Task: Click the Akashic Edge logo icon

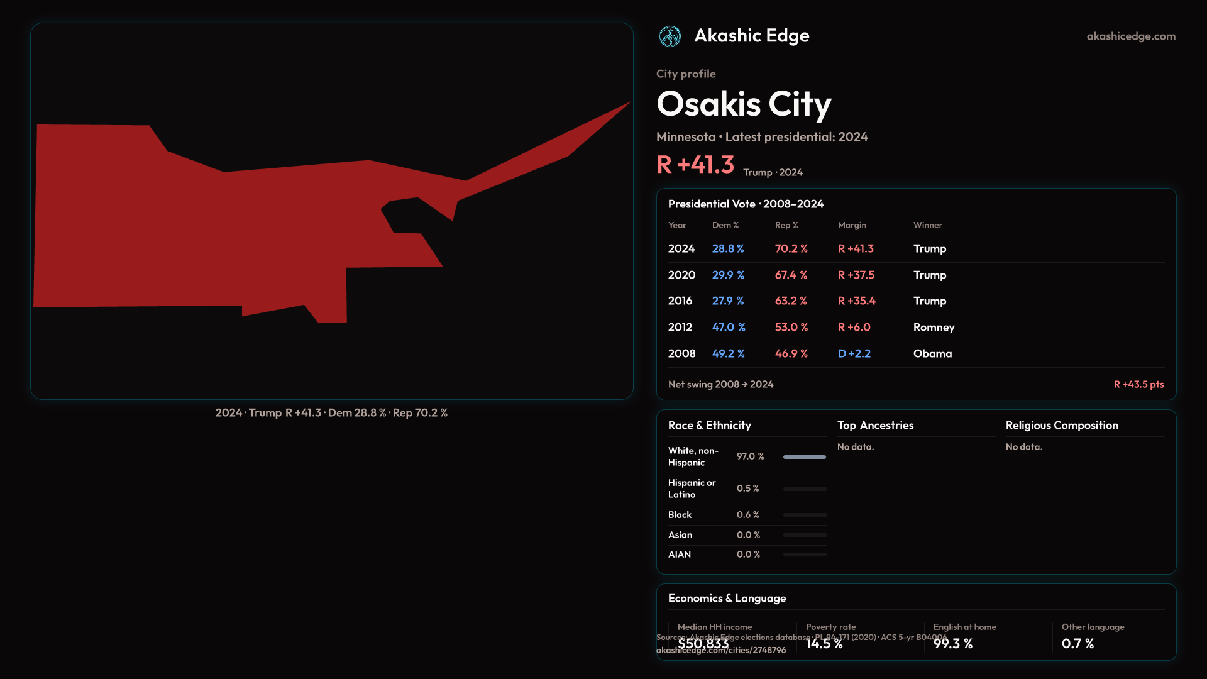Action: [x=670, y=36]
